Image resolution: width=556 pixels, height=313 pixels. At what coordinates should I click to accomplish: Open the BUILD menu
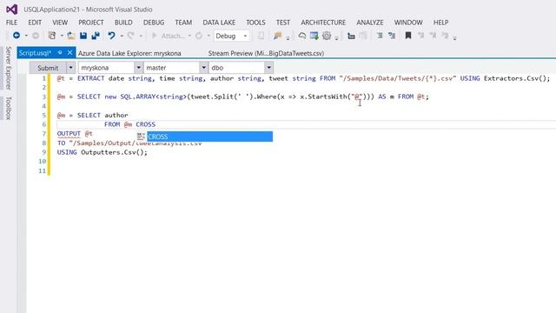click(123, 23)
